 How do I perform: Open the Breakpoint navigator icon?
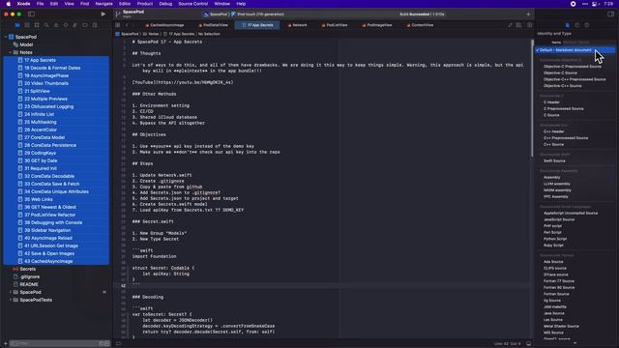tap(85, 25)
